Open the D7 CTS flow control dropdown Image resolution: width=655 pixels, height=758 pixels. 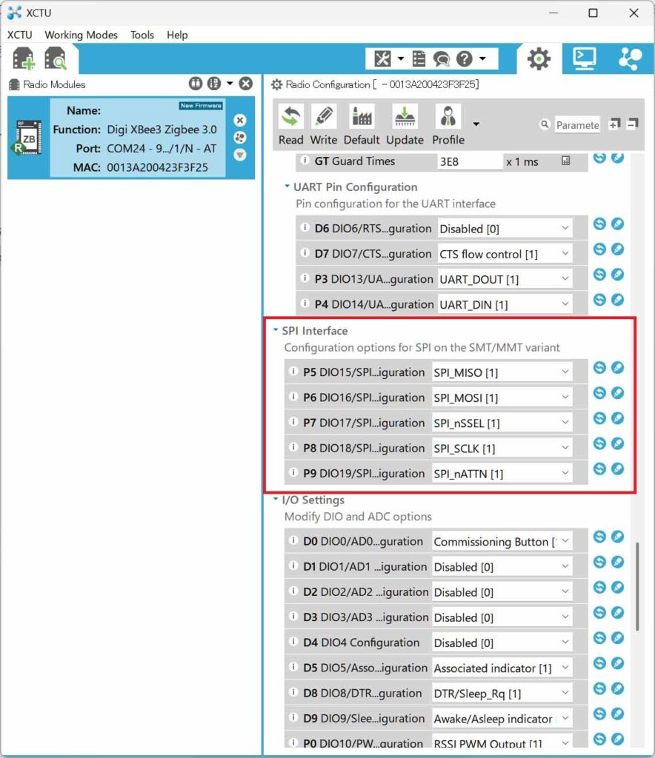[x=505, y=254]
